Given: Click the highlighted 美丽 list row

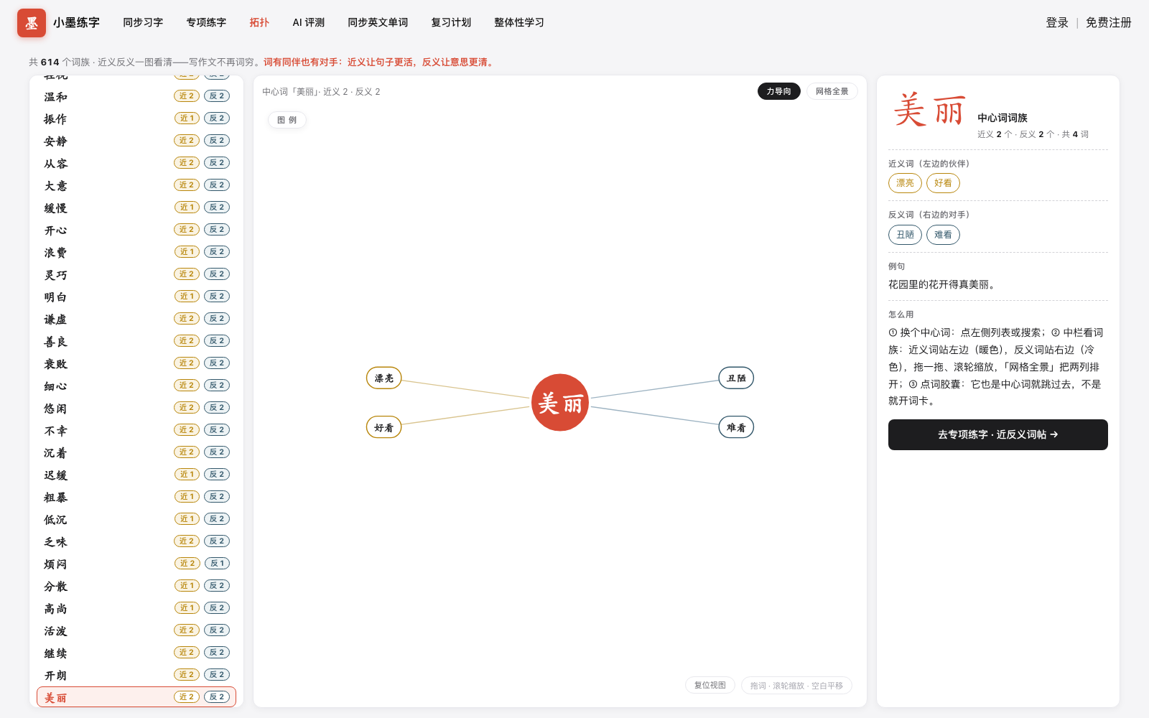Looking at the screenshot, I should tap(136, 697).
